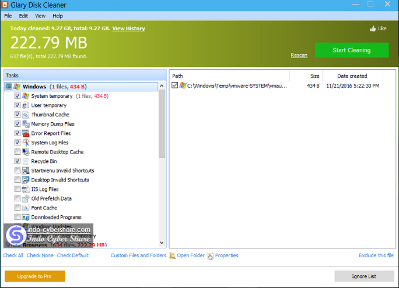Click the Font Cache icon
Image resolution: width=399 pixels, height=288 pixels.
(26, 208)
